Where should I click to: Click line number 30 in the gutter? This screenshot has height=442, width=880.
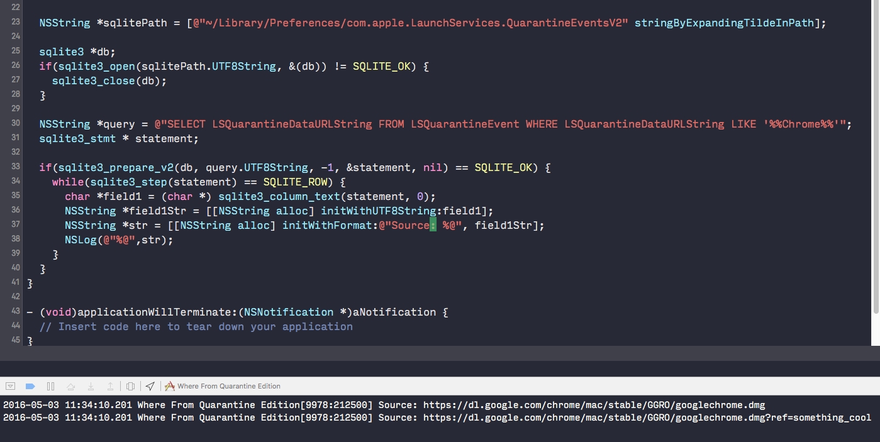click(x=15, y=123)
